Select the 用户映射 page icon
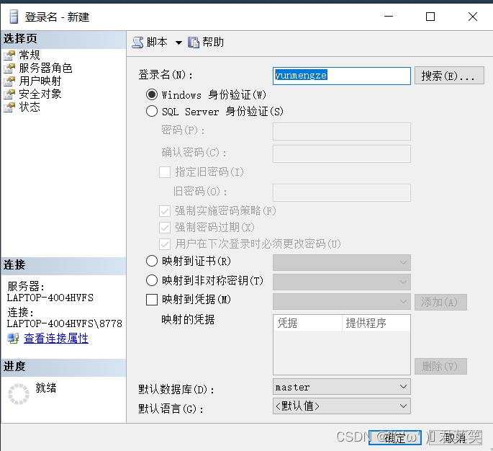Image resolution: width=493 pixels, height=451 pixels. (9, 81)
